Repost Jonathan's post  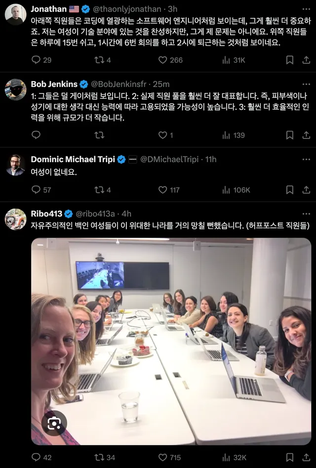(x=99, y=60)
